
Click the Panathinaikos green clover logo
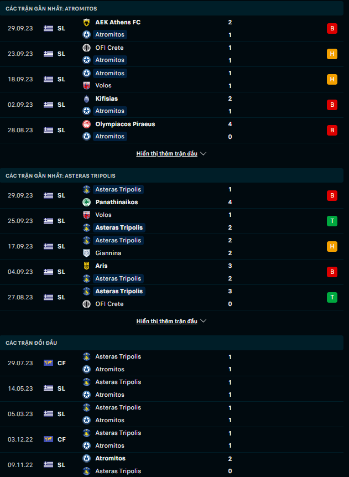pyautogui.click(x=86, y=202)
